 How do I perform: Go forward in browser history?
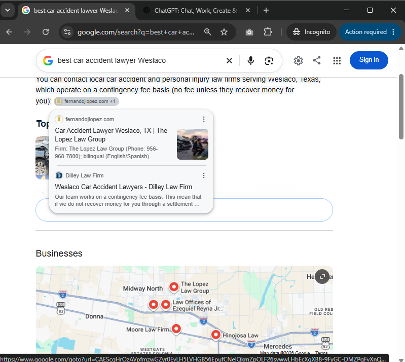point(27,32)
